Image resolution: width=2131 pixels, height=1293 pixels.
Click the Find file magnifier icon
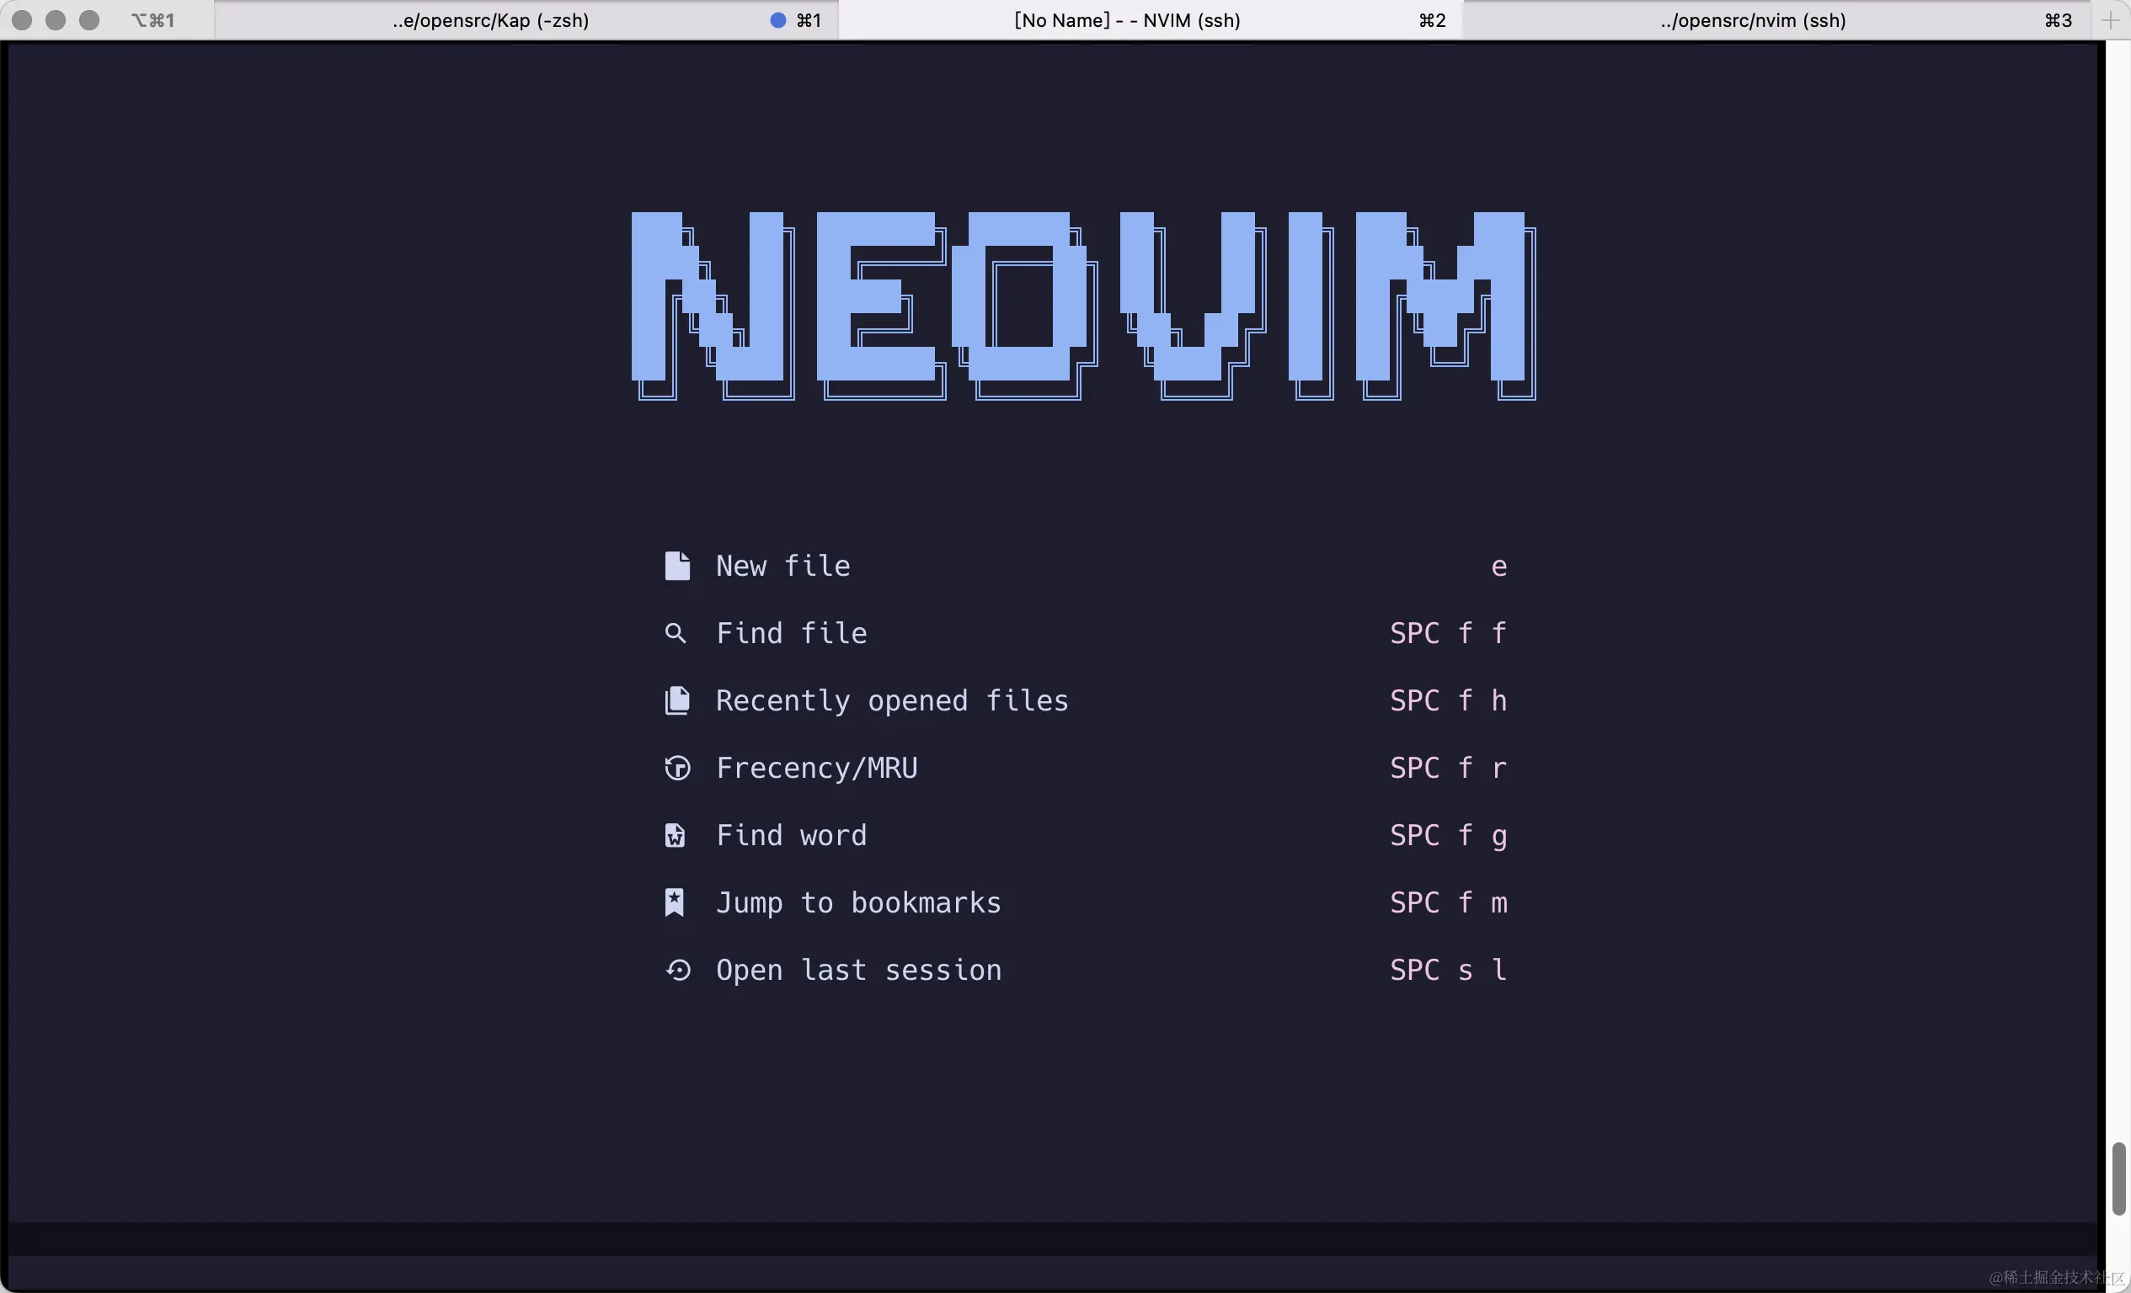coord(677,633)
